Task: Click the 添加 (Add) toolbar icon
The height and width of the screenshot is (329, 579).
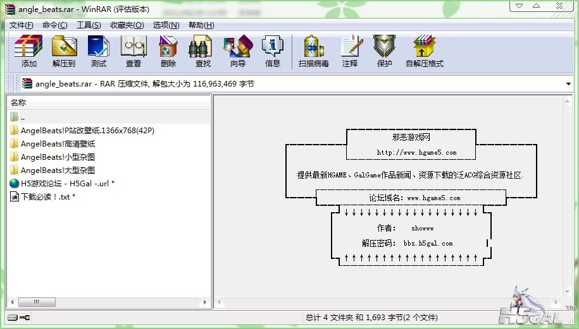Action: pos(28,47)
